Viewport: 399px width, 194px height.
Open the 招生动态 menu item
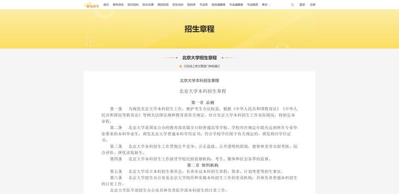pyautogui.click(x=178, y=5)
